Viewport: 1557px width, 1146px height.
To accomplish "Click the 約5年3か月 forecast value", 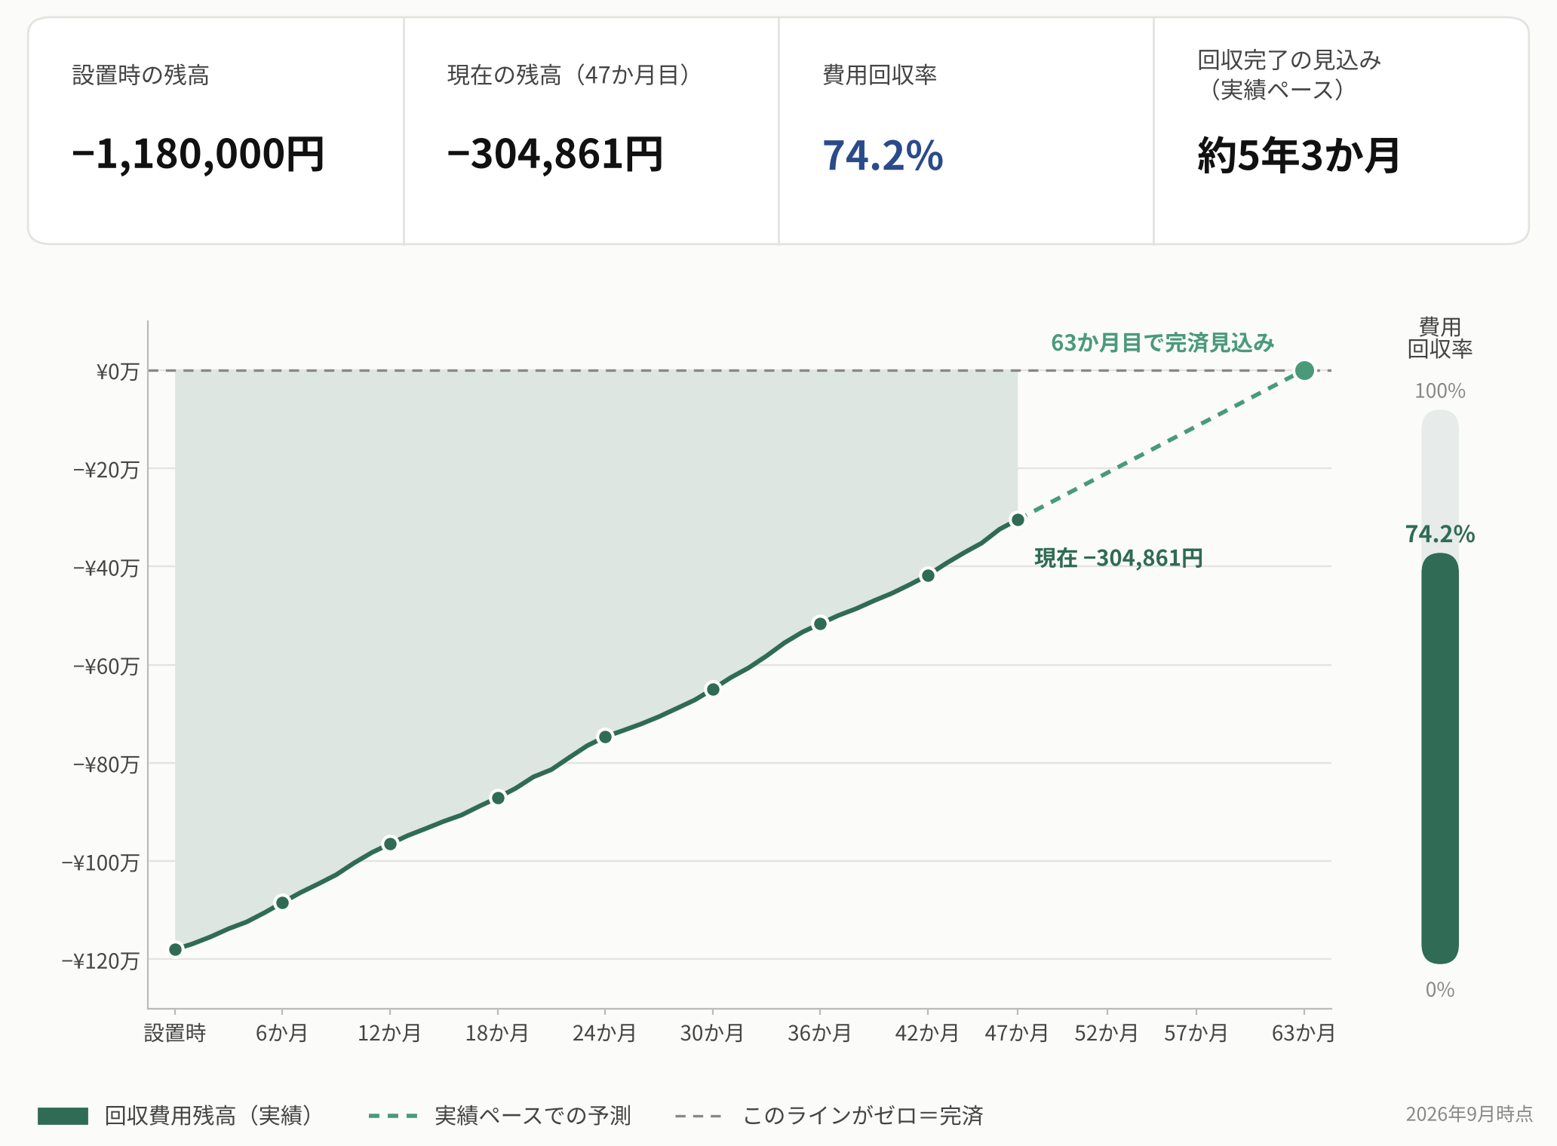I will (x=1298, y=155).
